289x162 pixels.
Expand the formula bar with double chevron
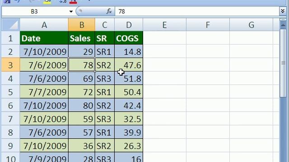pos(283,11)
